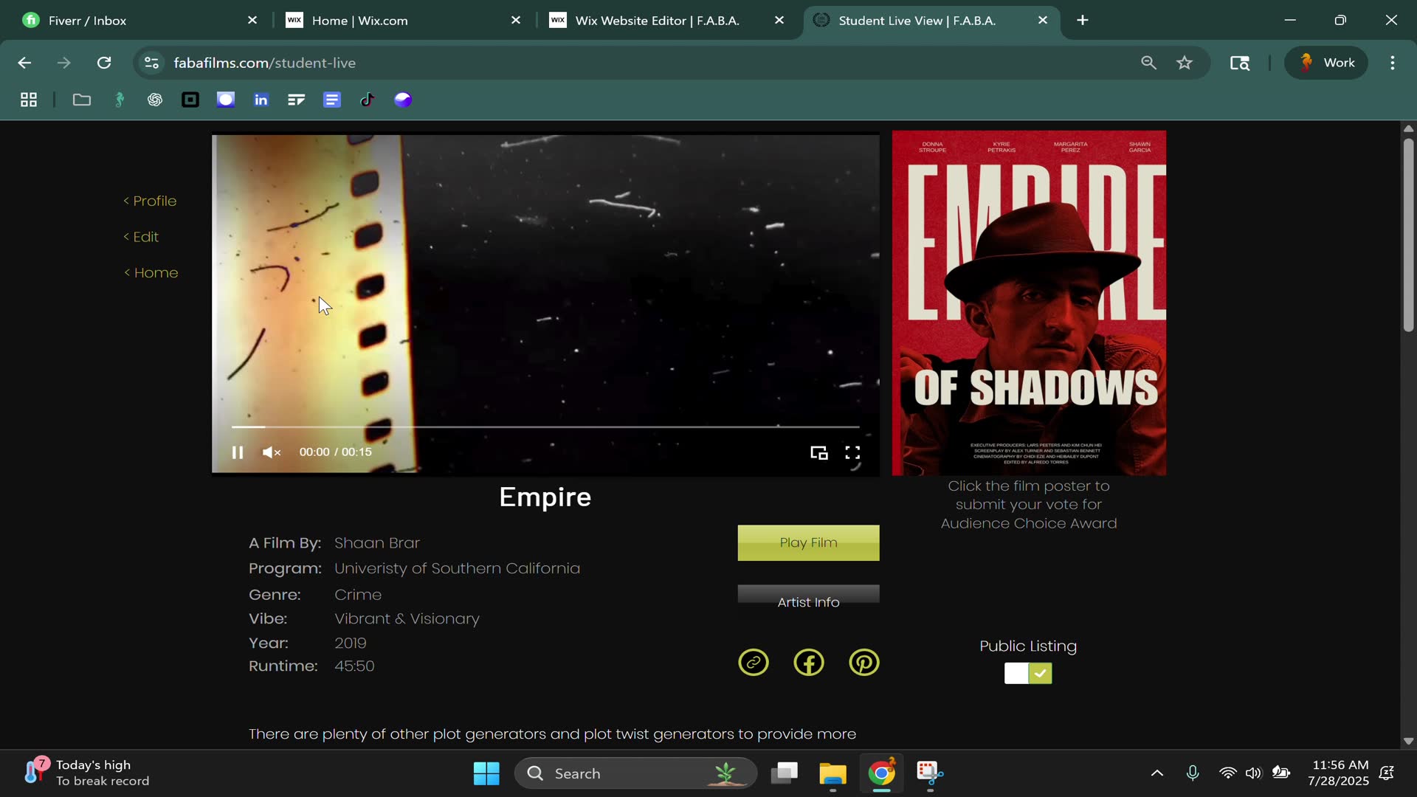Bookmark this page with star icon
Screen dimensions: 1417x797
[1185, 63]
